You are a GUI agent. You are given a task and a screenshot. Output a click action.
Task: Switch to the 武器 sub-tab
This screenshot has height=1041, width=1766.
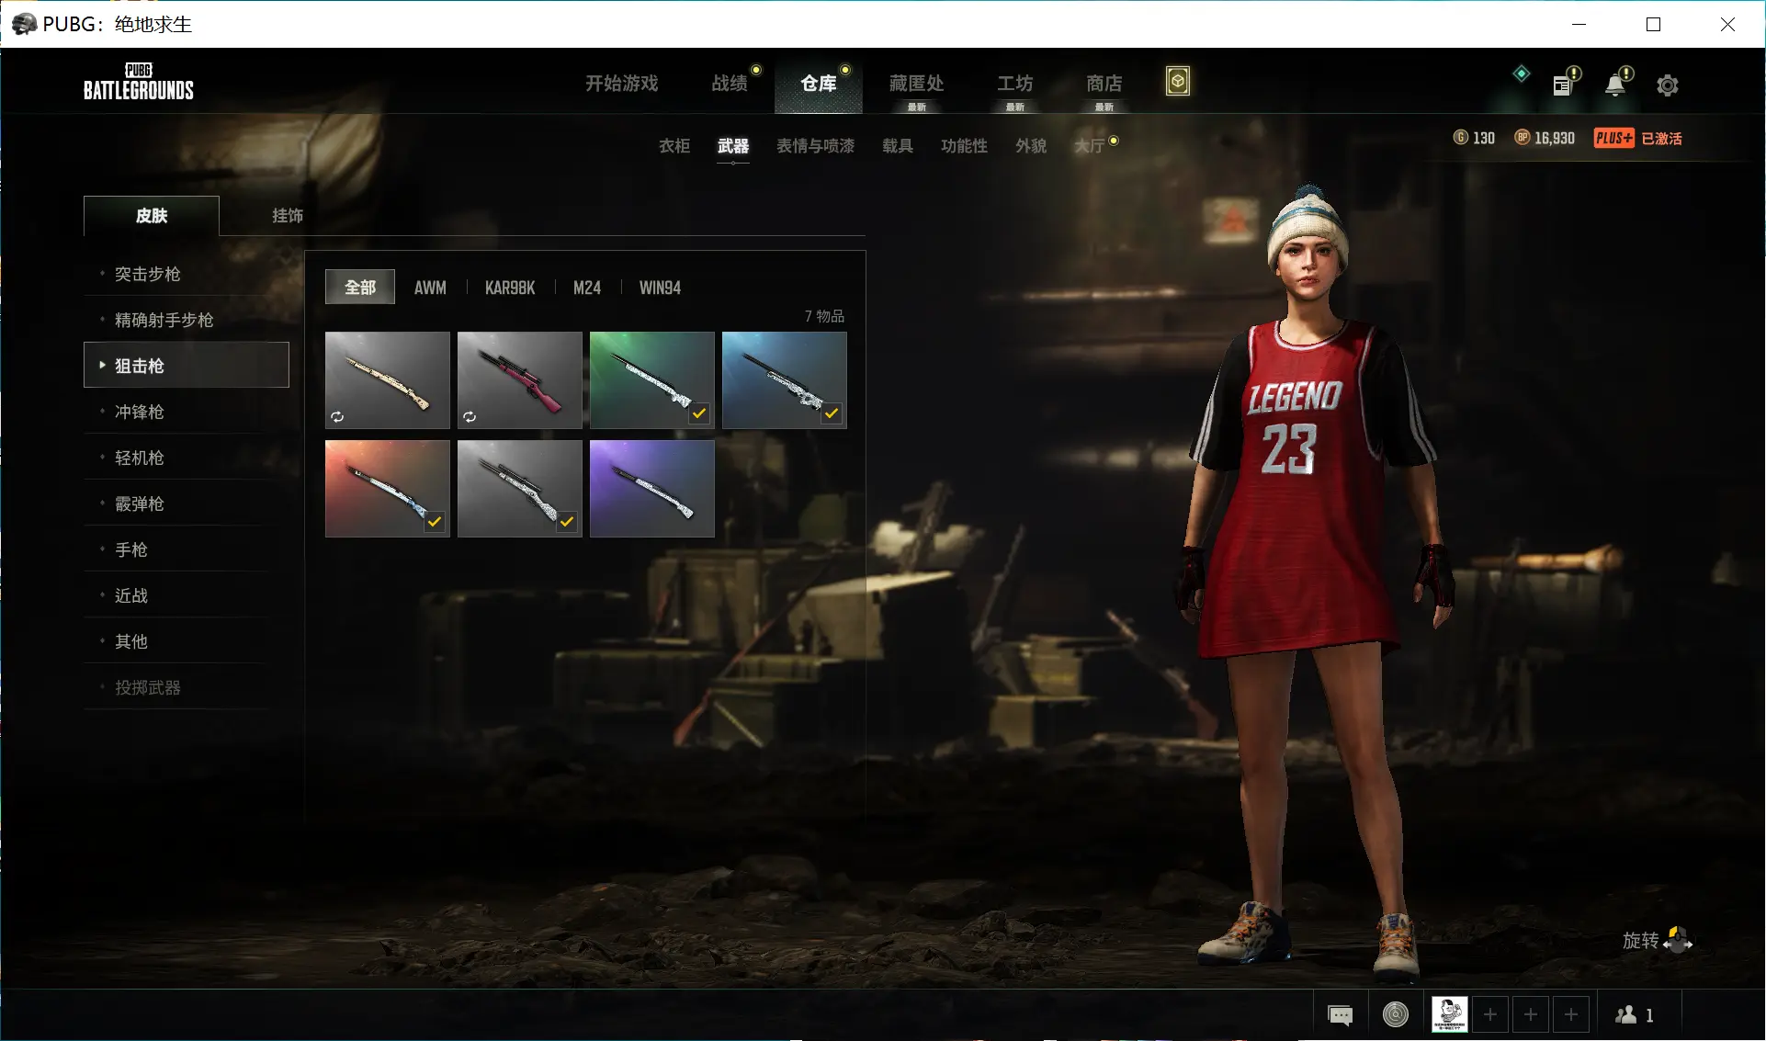point(733,146)
